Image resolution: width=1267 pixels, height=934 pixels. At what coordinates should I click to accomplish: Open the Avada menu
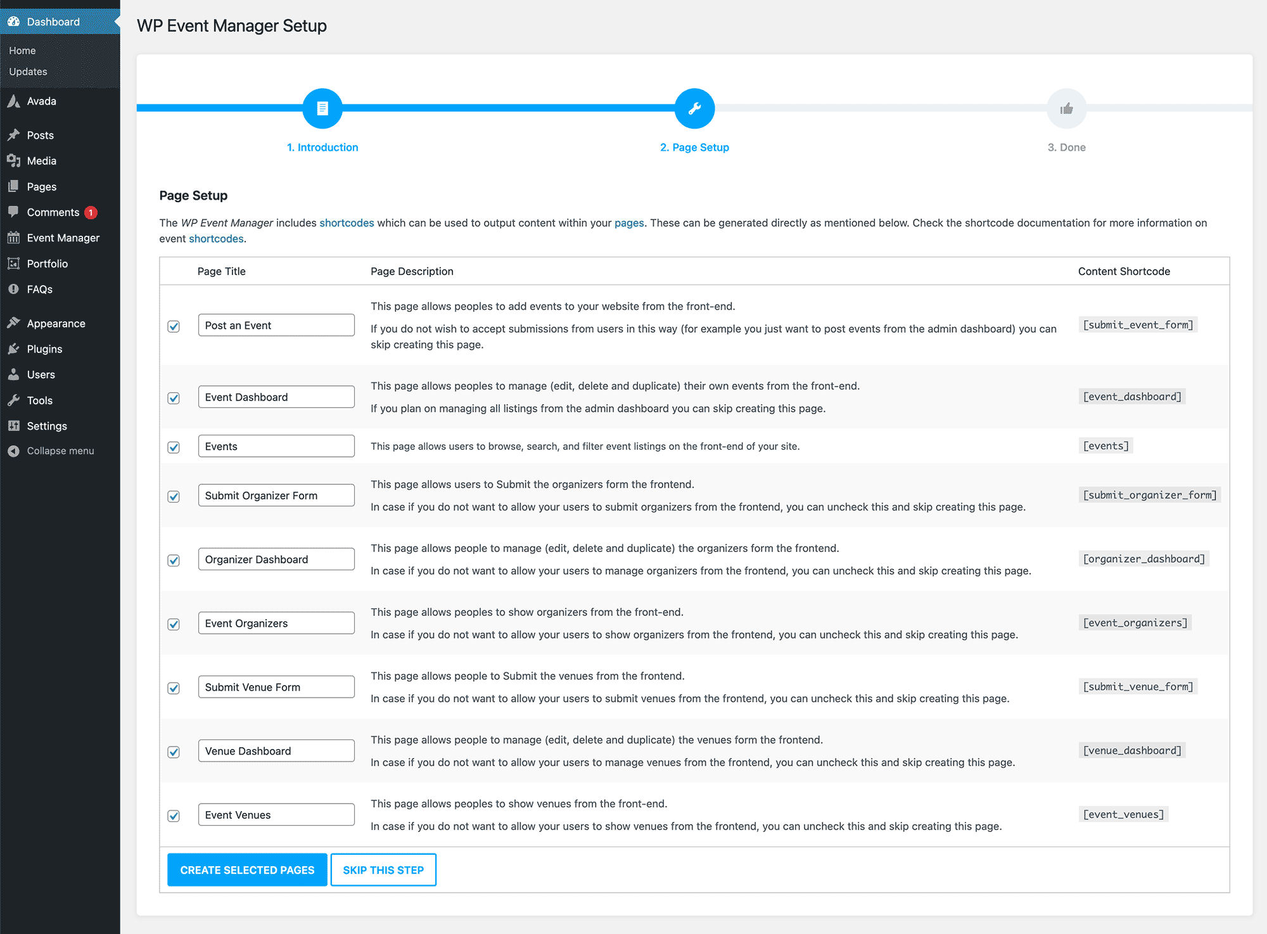coord(60,101)
